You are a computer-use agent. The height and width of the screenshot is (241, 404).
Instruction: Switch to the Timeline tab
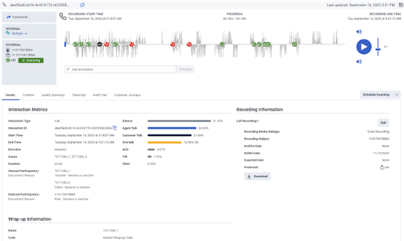(28, 95)
